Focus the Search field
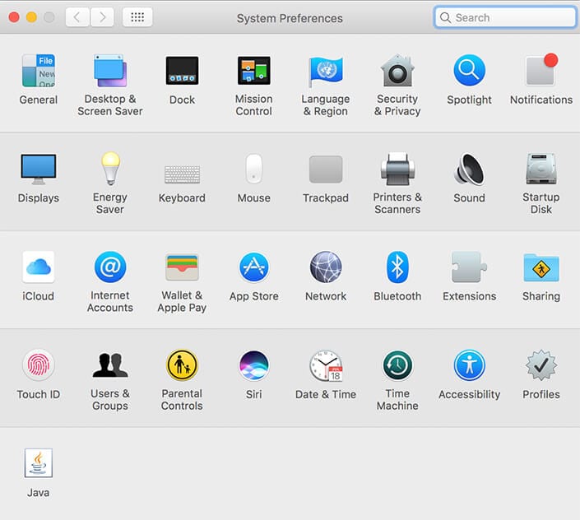The width and height of the screenshot is (580, 520). pos(505,17)
